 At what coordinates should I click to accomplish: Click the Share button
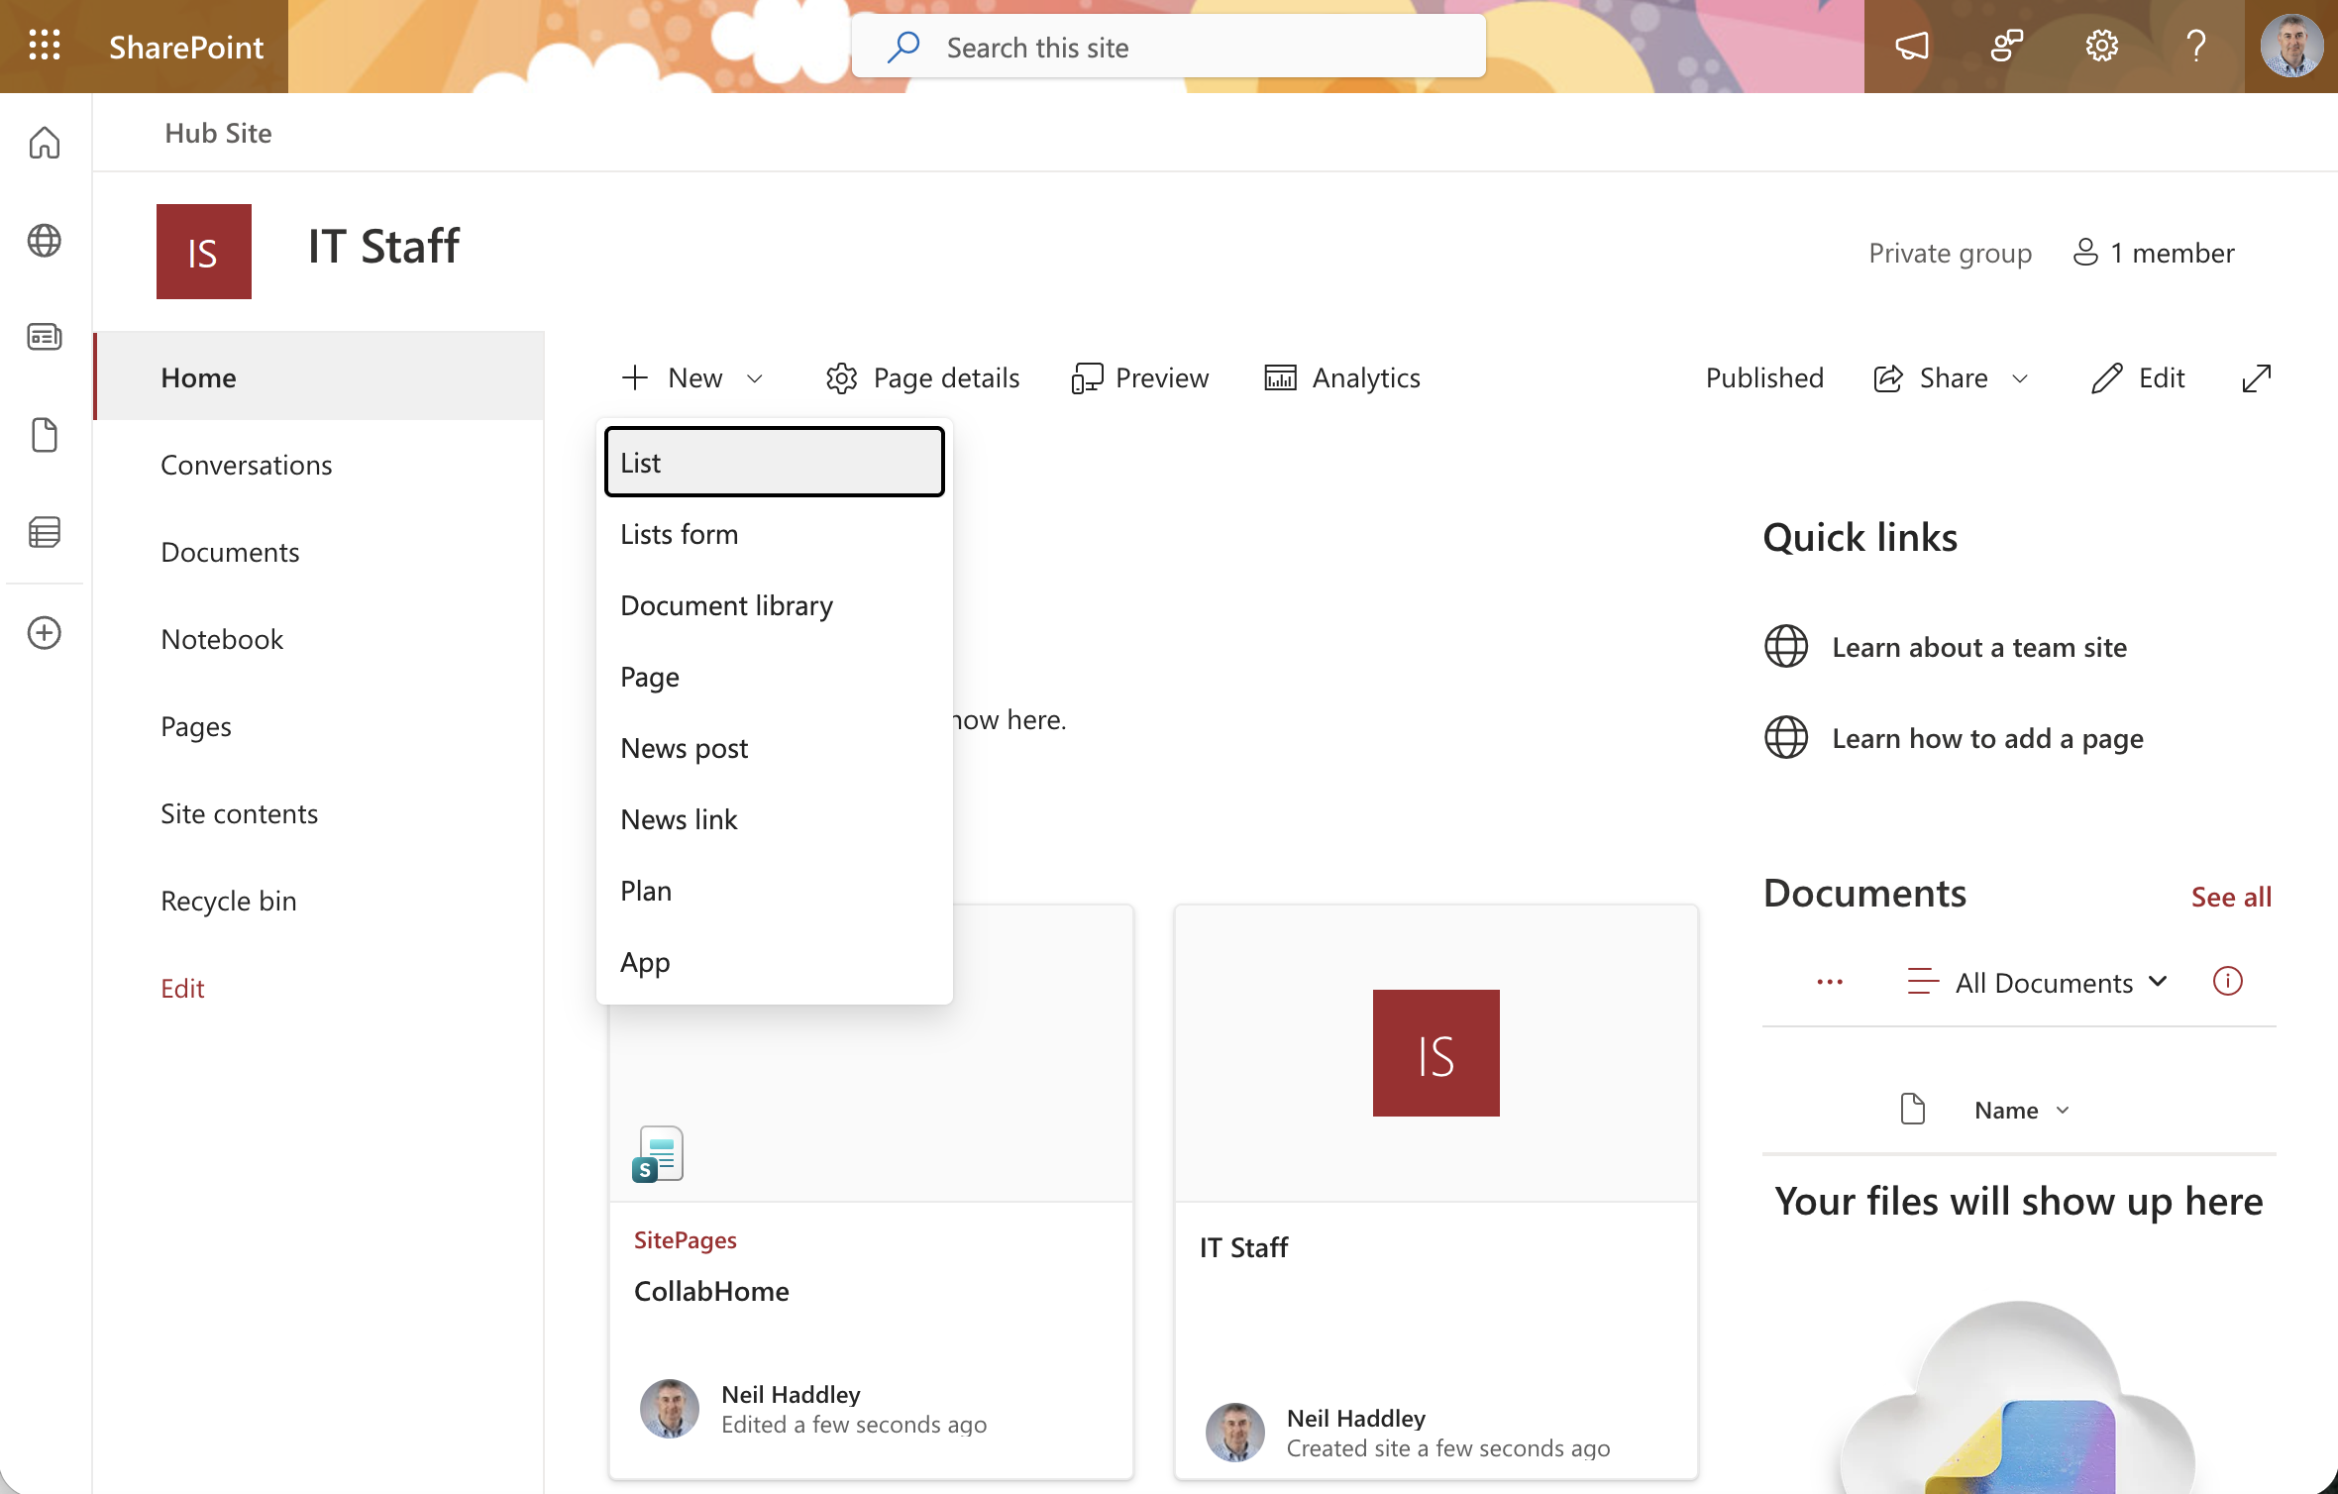pos(1932,377)
